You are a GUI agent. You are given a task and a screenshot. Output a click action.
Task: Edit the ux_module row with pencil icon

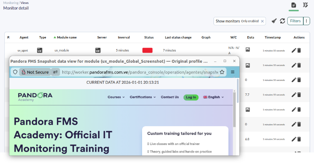click(294, 50)
